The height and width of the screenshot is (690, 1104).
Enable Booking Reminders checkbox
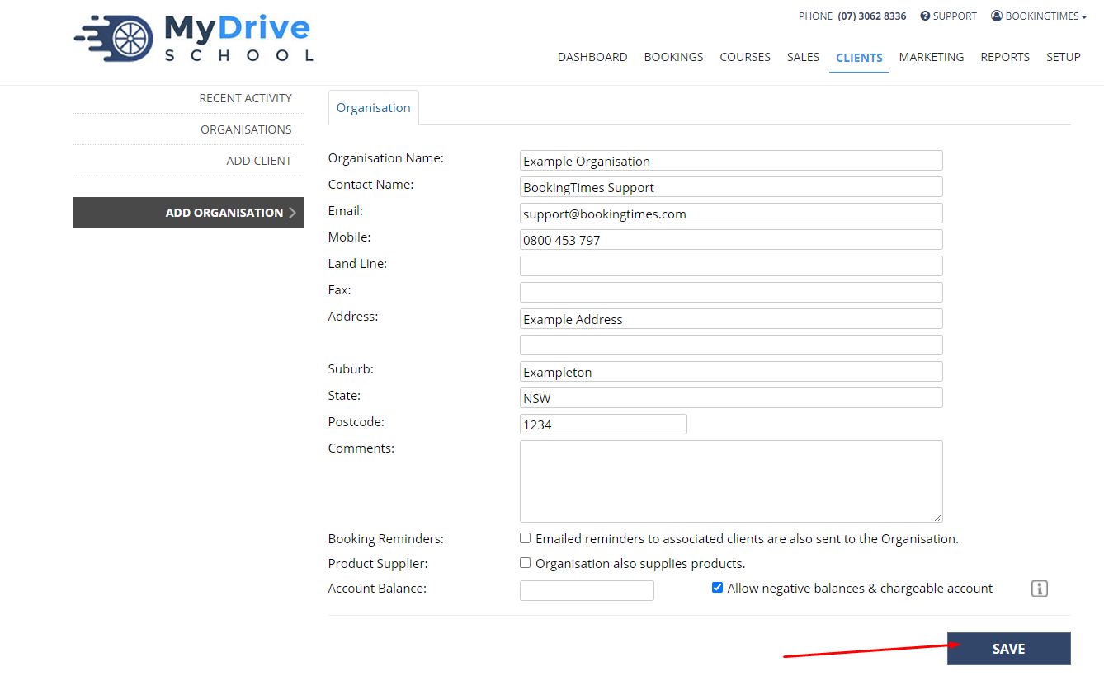click(x=525, y=538)
